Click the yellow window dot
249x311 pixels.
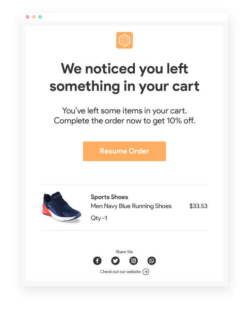point(34,17)
